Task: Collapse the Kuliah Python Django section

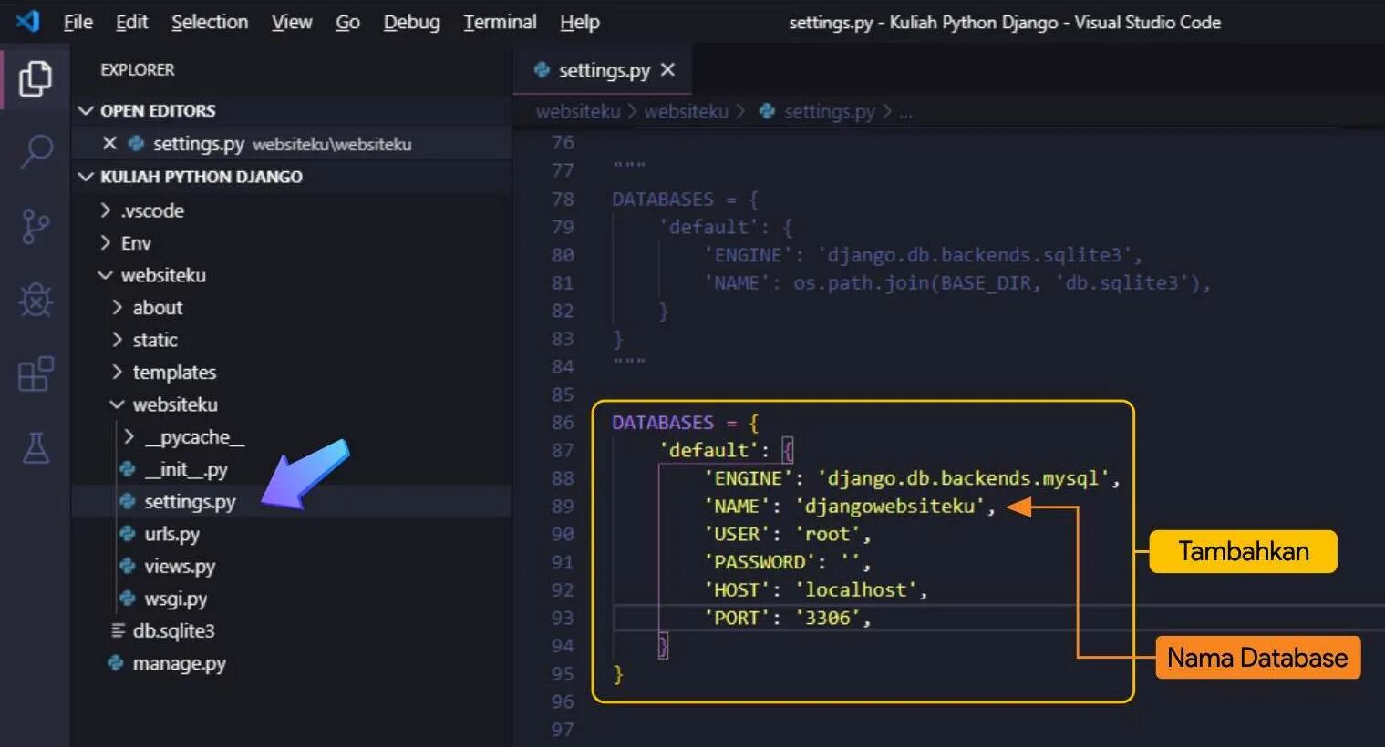Action: pyautogui.click(x=86, y=177)
